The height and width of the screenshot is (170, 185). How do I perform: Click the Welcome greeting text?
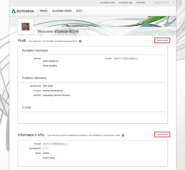point(45,31)
